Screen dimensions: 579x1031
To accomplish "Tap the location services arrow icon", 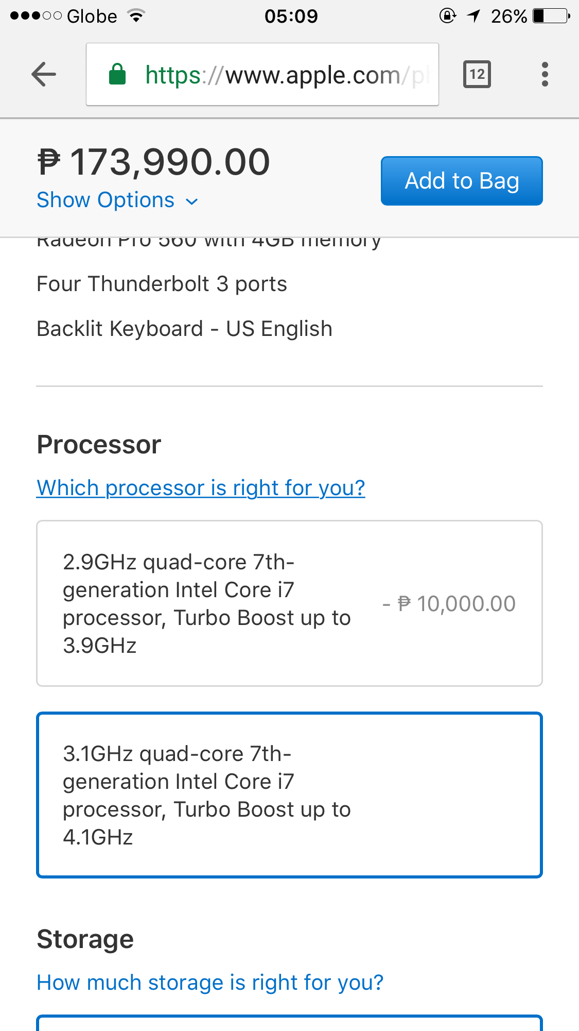I will click(473, 16).
